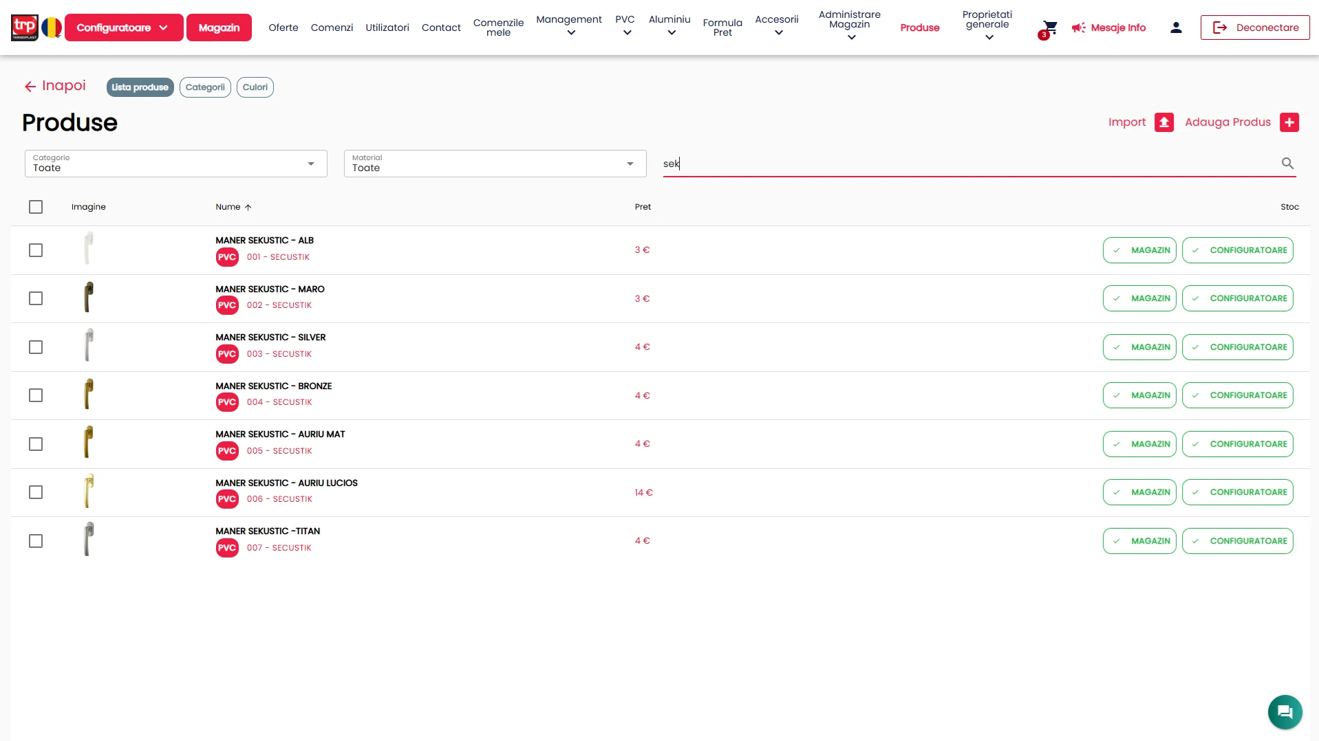Screen dimensions: 1319x741
Task: Select the MANER SEKUSTIC - BRONZE checkbox
Action: coord(36,395)
